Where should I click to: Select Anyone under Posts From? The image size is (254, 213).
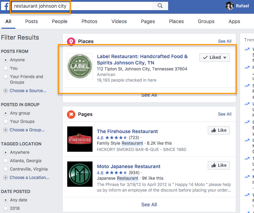(6, 60)
